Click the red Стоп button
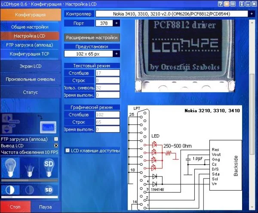This screenshot has height=213, width=258. point(15,207)
